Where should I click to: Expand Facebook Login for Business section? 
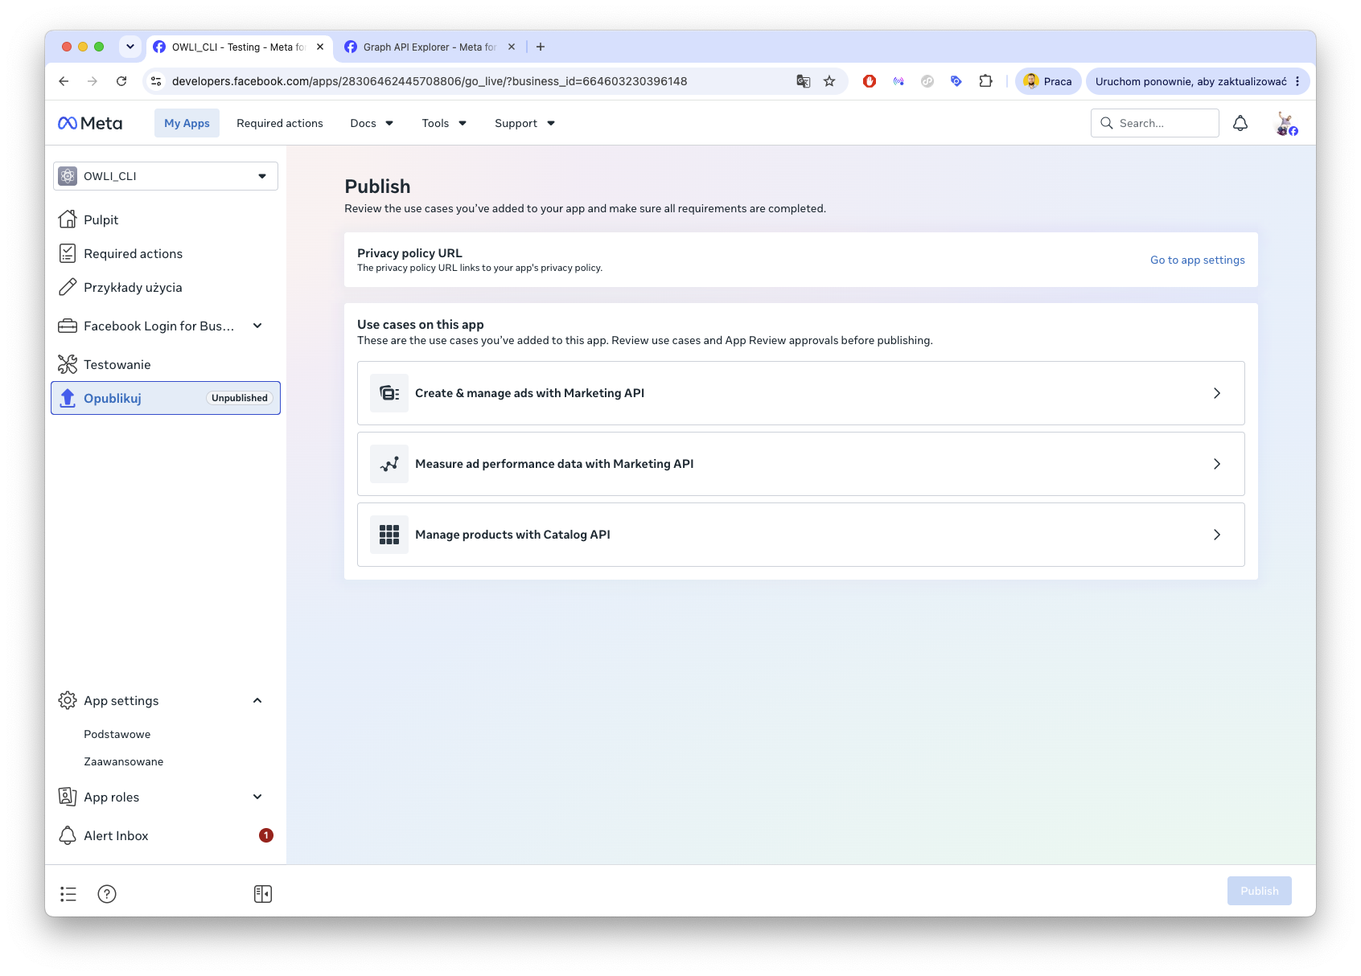(257, 326)
